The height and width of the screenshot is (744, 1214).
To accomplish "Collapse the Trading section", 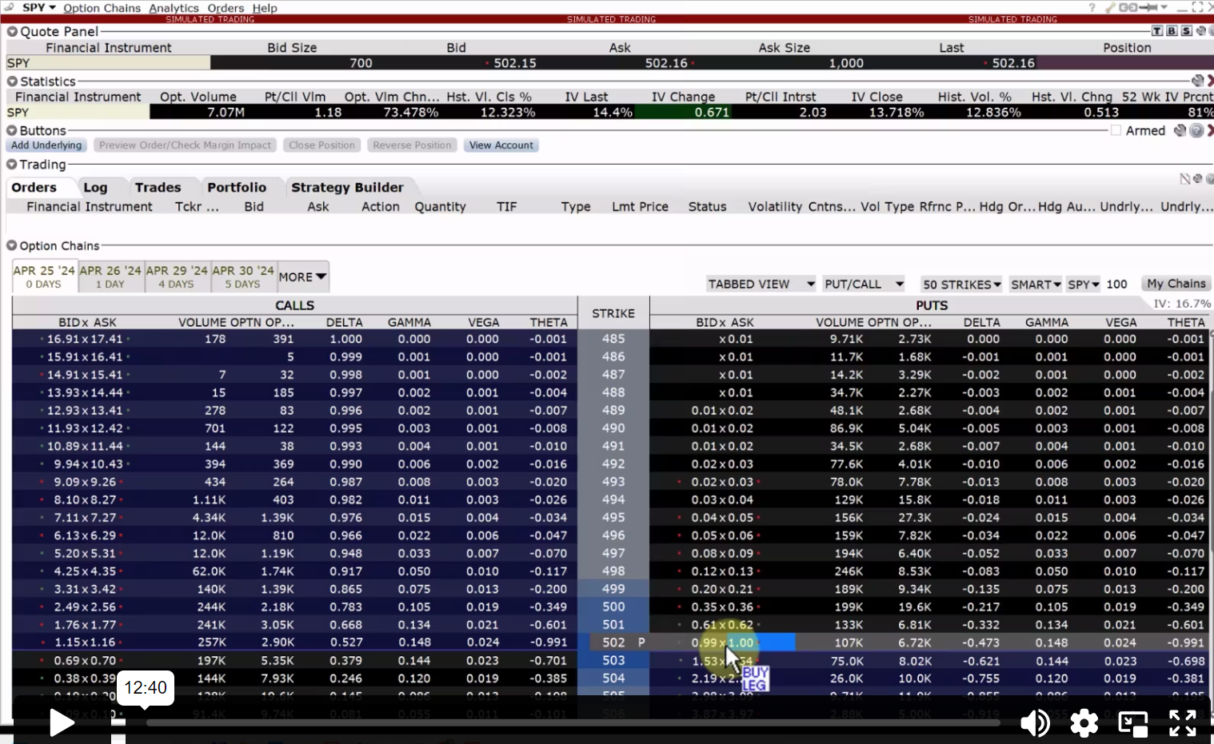I will point(12,165).
